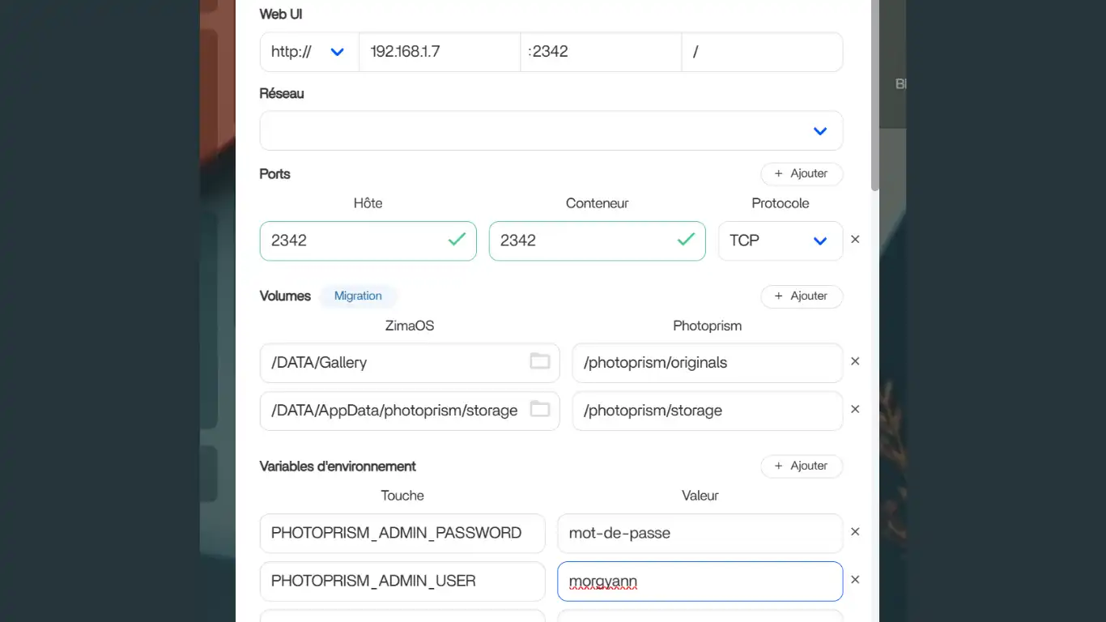Click the Conteneur port 2342 field
The height and width of the screenshot is (622, 1106).
pyautogui.click(x=585, y=241)
